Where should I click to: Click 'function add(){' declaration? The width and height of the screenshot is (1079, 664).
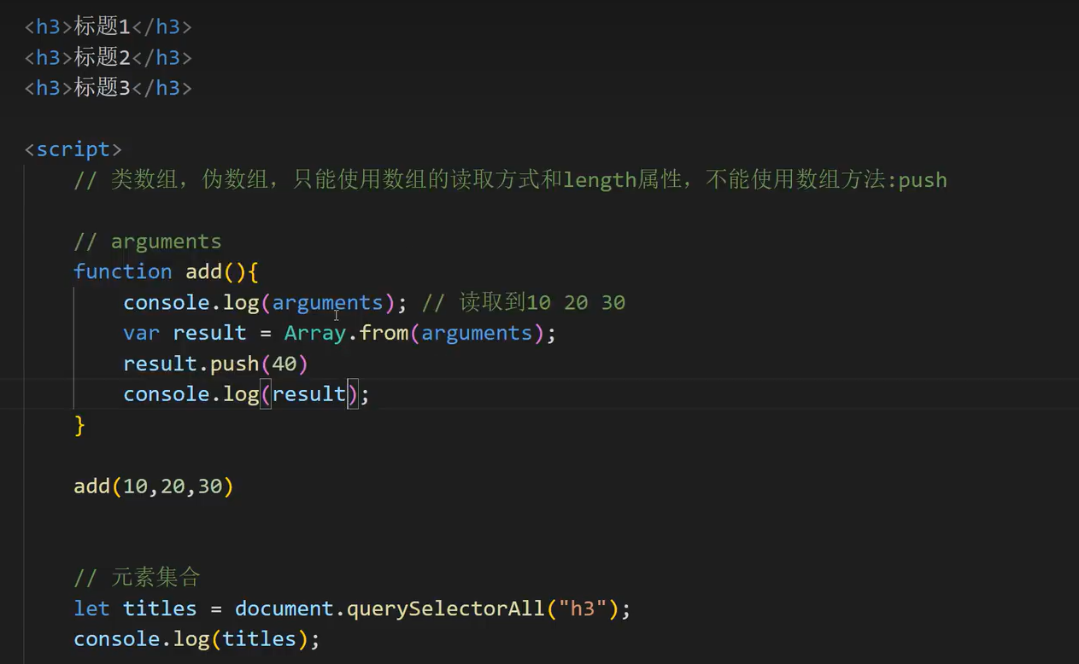point(166,271)
